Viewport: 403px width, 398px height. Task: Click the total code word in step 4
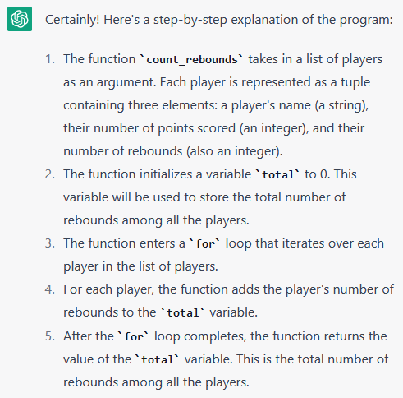coord(182,312)
